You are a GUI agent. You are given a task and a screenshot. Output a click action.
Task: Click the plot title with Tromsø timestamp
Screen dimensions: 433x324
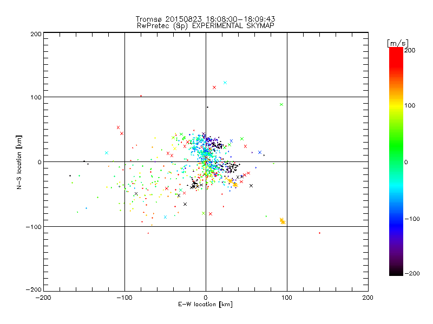tap(205, 19)
